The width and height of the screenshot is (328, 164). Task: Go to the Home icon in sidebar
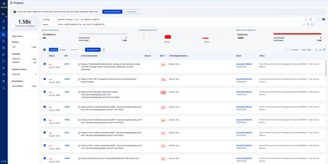(x=4, y=21)
